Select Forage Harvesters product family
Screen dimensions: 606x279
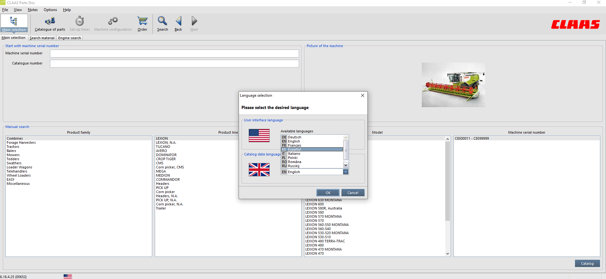click(79, 143)
